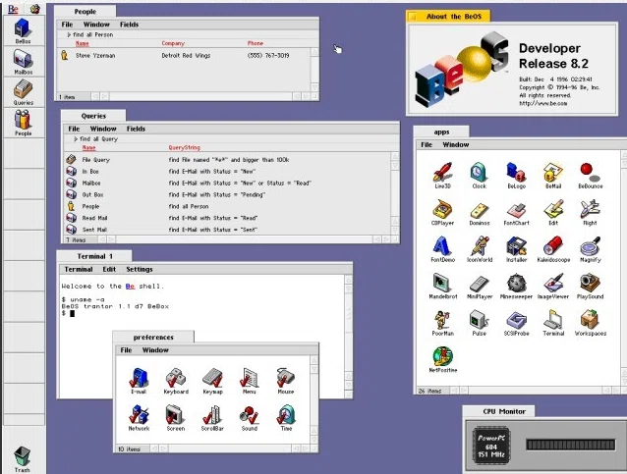Open the BeBox icon in the dock
Screen dimensions: 627x474
[x=23, y=28]
